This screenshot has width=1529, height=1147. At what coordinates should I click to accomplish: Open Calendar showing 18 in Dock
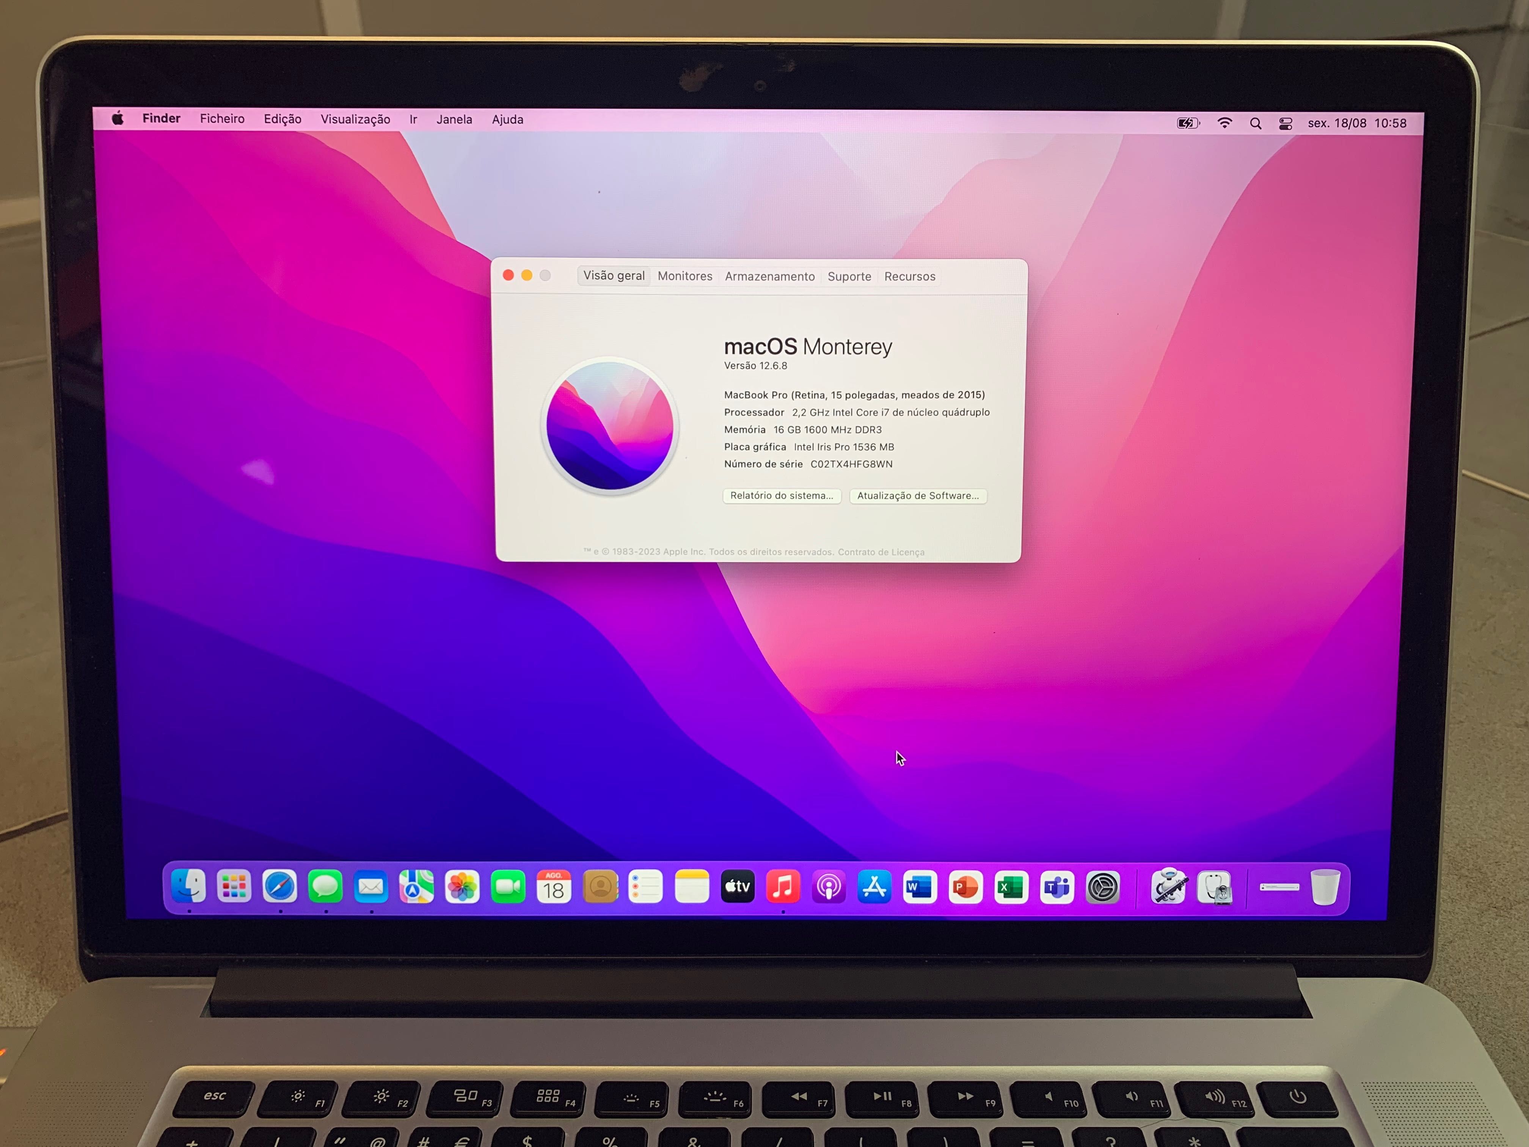pos(554,886)
